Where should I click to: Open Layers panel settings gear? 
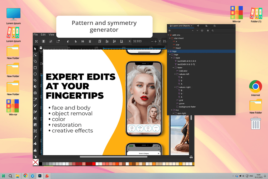(208, 31)
